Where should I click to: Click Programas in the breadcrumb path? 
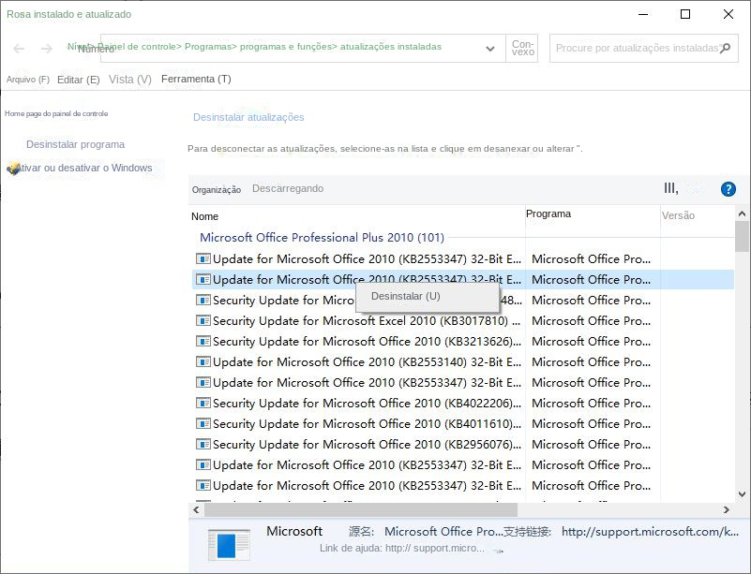pos(208,47)
